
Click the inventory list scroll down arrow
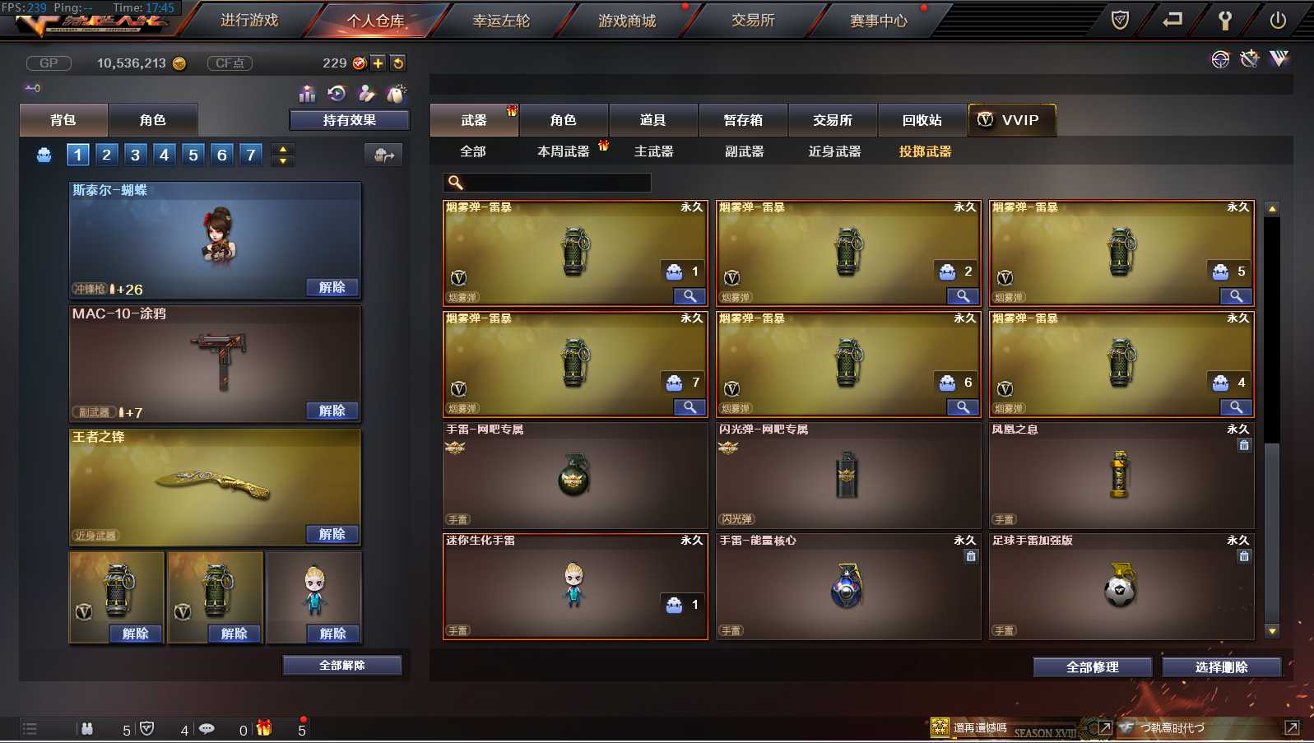tap(1272, 631)
